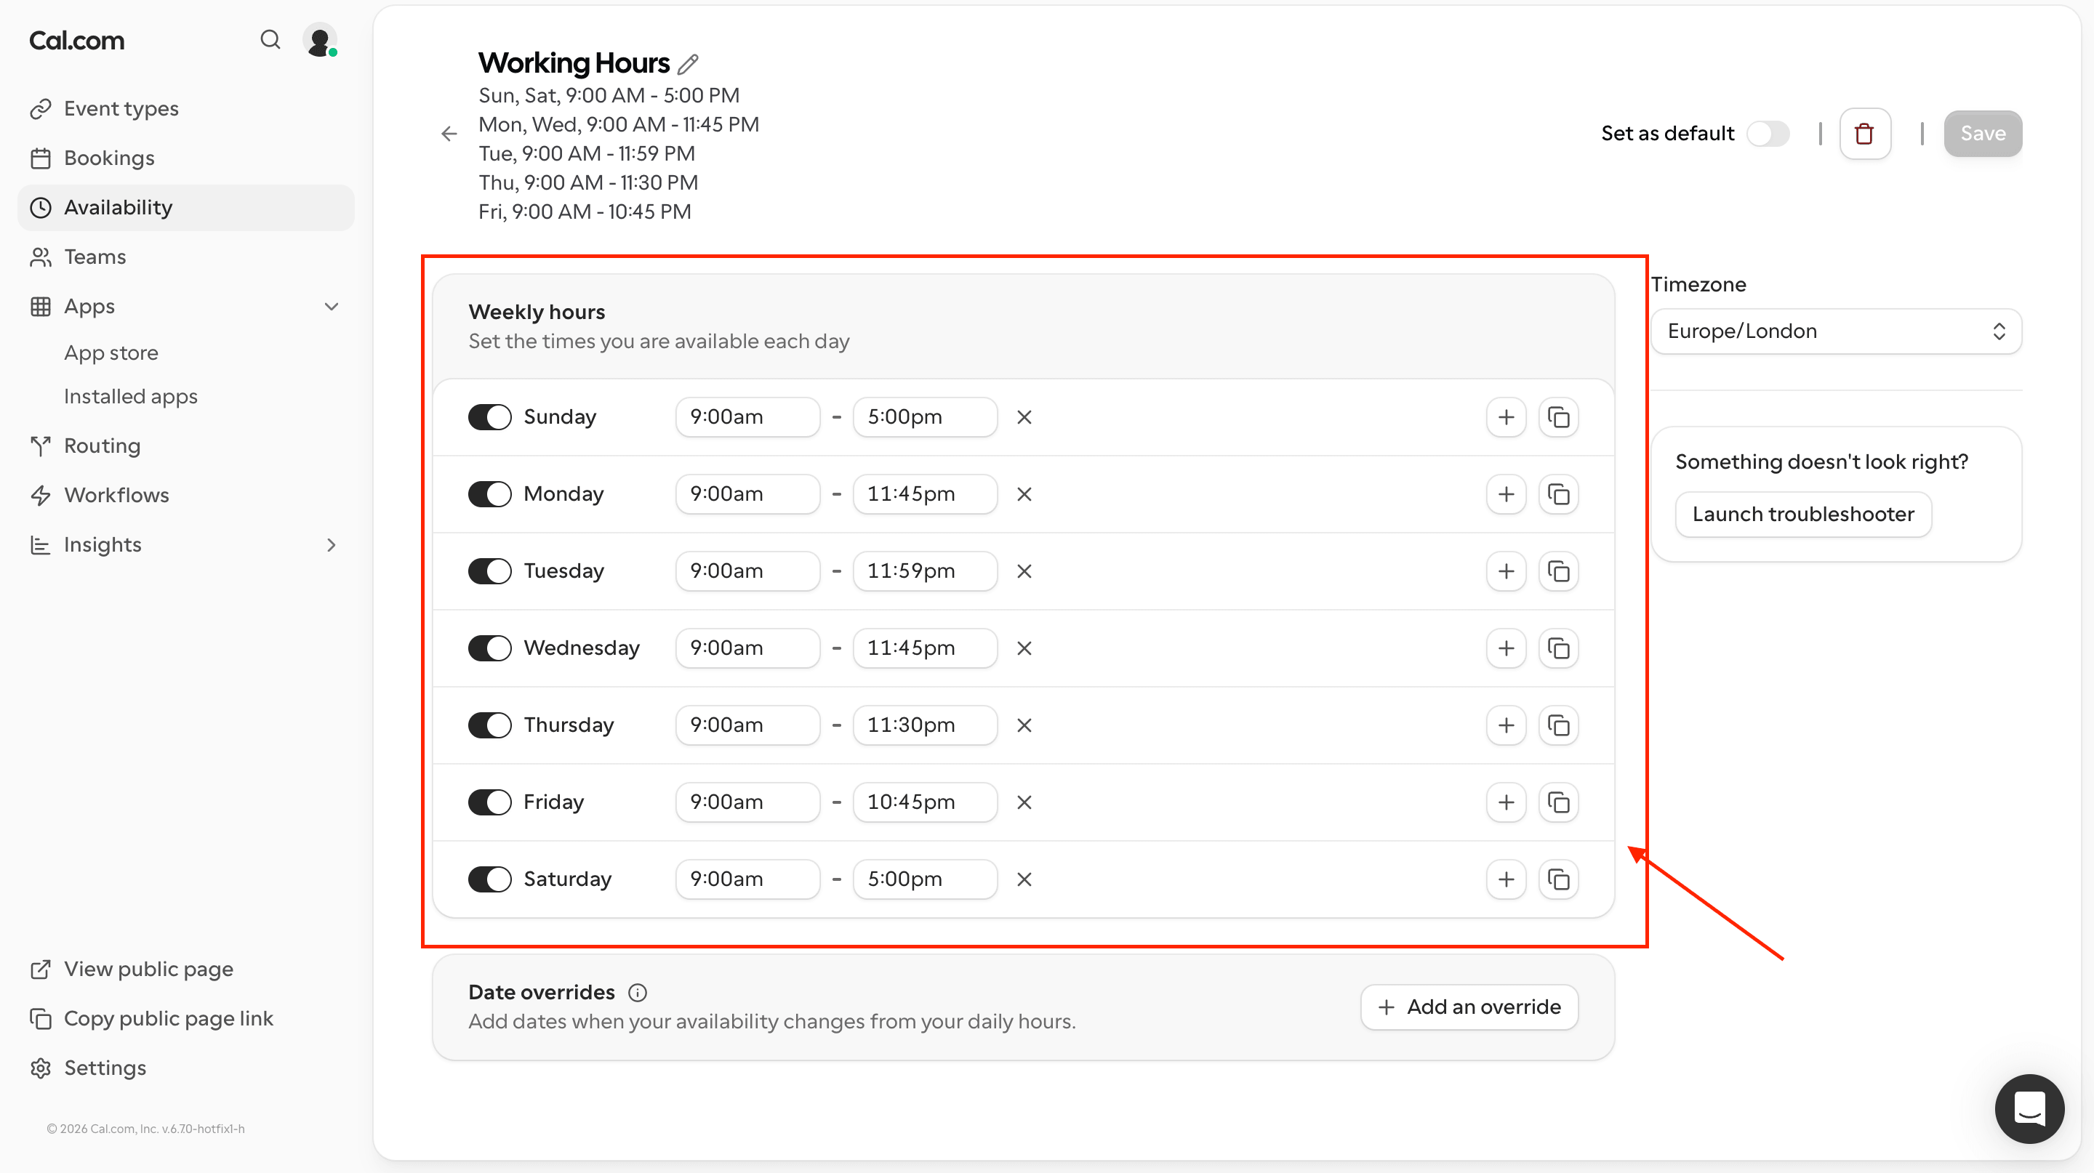Toggle Set as default switch
The width and height of the screenshot is (2094, 1173).
(1768, 133)
